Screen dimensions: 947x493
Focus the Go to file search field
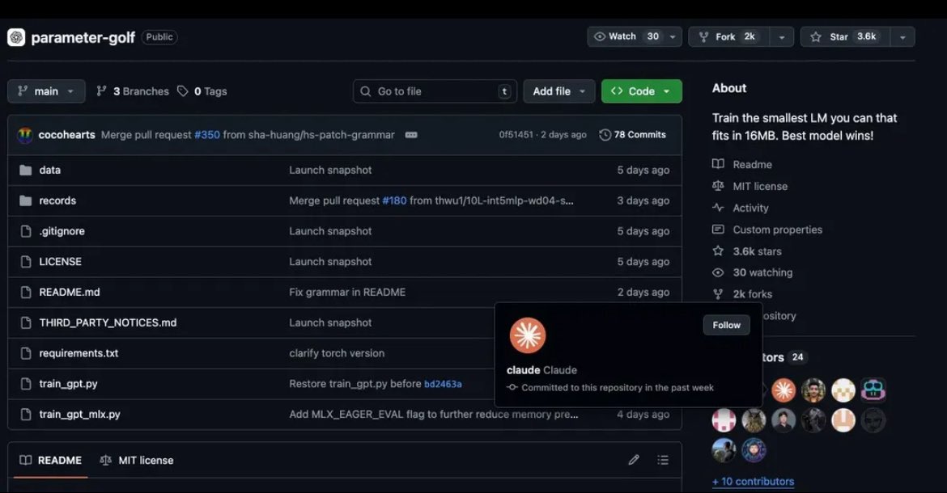[435, 91]
